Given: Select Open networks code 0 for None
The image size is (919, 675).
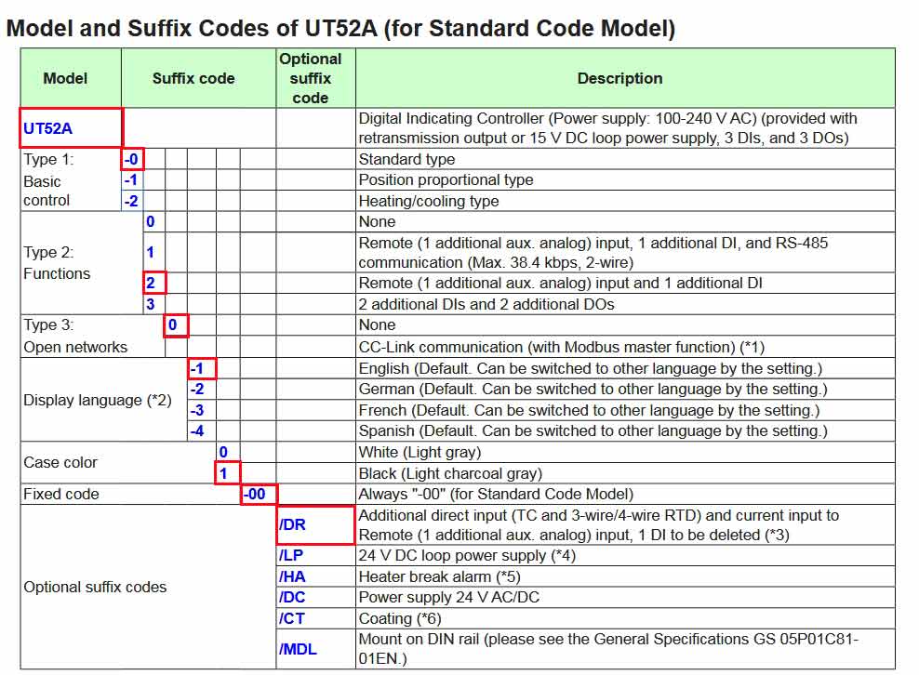Looking at the screenshot, I should tap(176, 324).
